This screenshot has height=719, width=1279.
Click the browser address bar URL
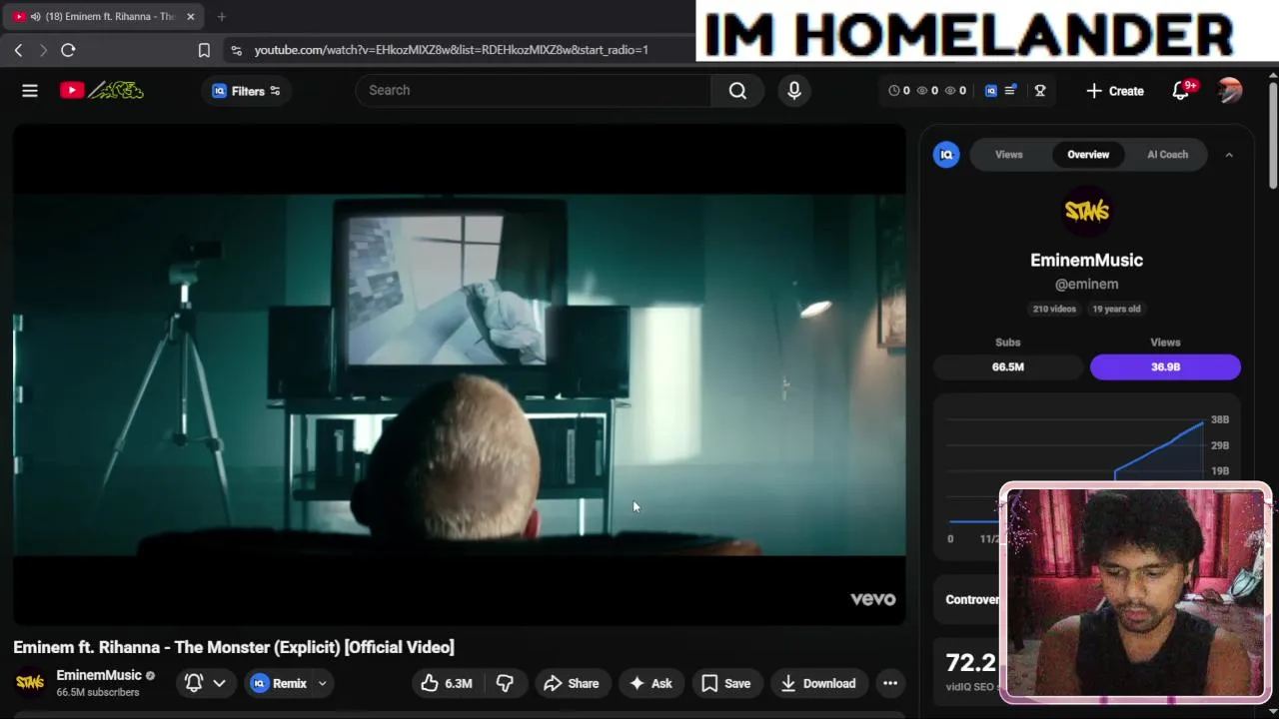point(451,50)
